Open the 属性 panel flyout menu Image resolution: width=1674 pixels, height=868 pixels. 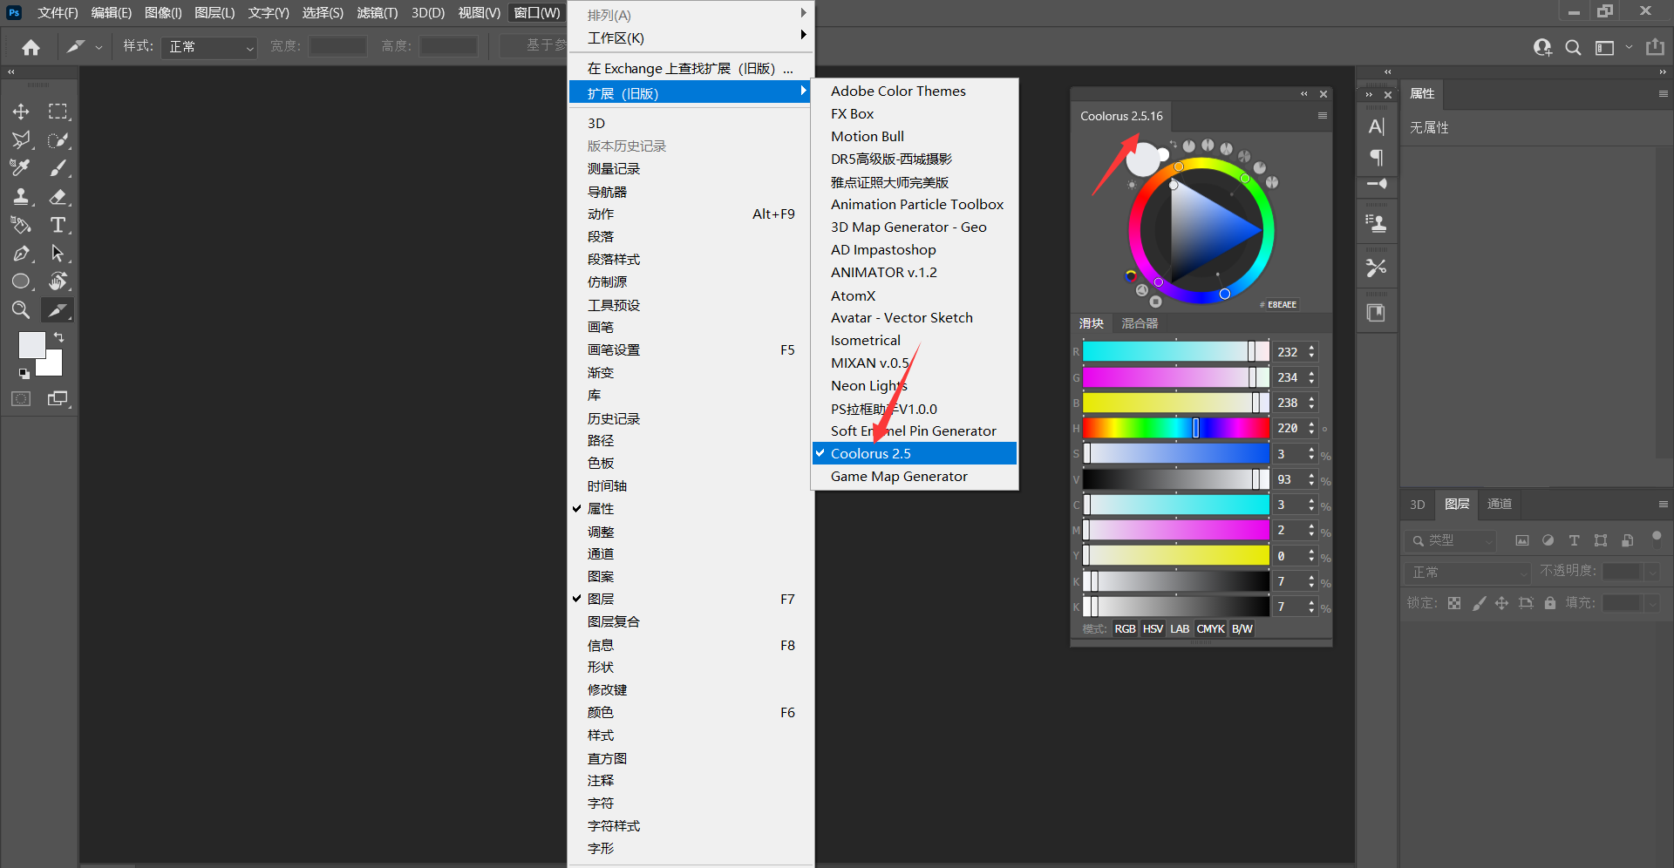(x=1664, y=93)
